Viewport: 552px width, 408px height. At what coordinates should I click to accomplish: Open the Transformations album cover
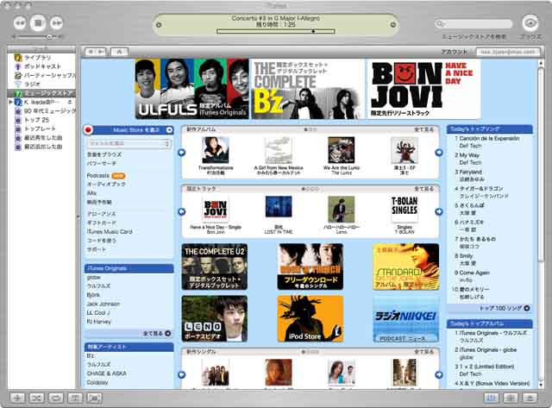pos(216,150)
